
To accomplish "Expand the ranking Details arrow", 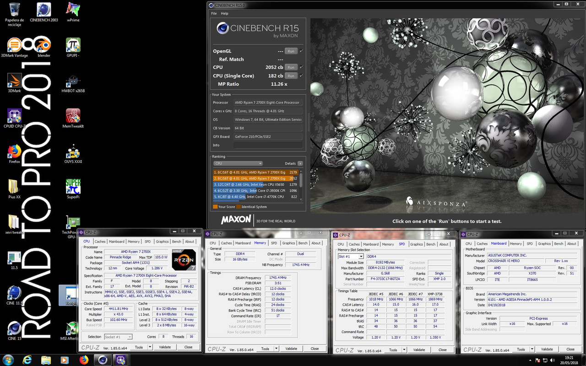I will click(300, 163).
